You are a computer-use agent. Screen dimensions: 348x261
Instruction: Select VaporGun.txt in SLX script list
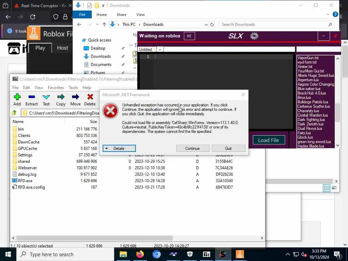(x=308, y=58)
